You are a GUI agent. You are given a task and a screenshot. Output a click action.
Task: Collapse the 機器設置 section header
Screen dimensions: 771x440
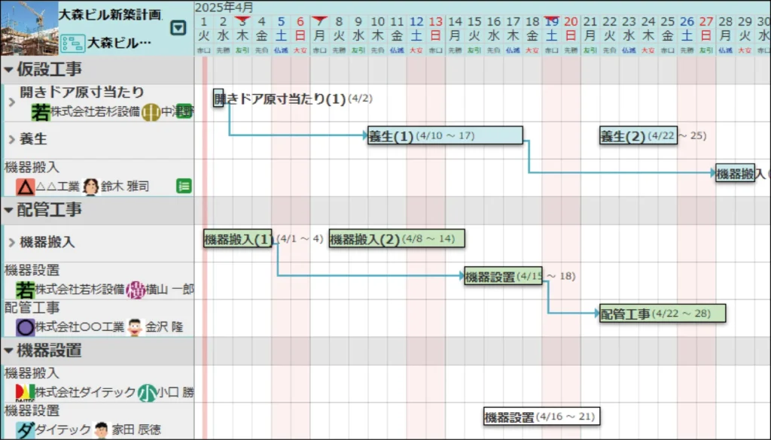(9, 350)
